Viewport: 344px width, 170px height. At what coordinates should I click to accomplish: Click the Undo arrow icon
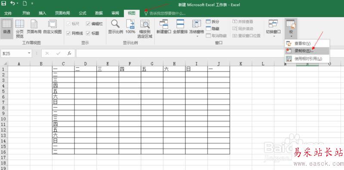(12, 3)
